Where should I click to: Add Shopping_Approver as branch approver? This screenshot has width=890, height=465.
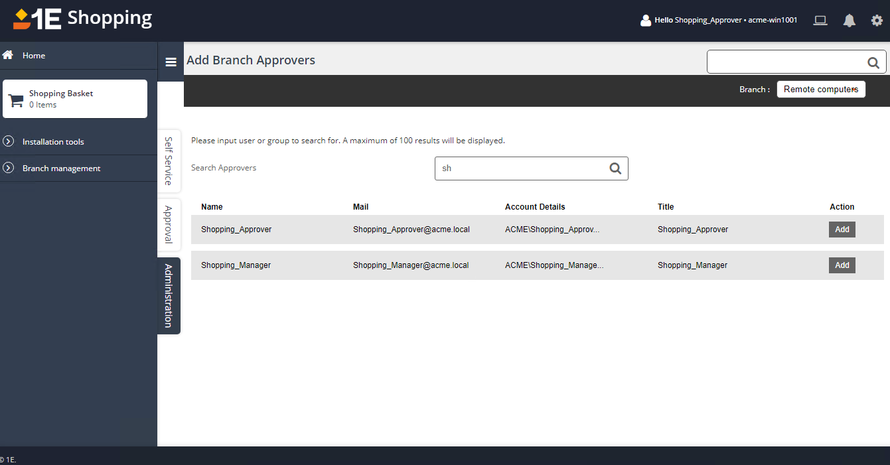pyautogui.click(x=842, y=230)
